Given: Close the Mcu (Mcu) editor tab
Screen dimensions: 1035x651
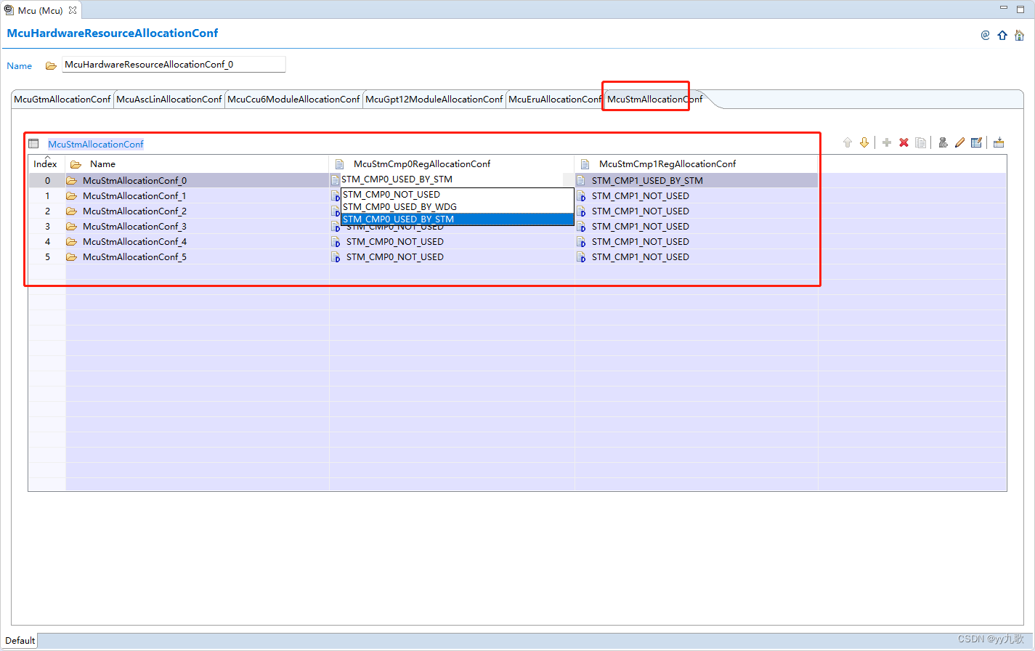Looking at the screenshot, I should tap(73, 10).
